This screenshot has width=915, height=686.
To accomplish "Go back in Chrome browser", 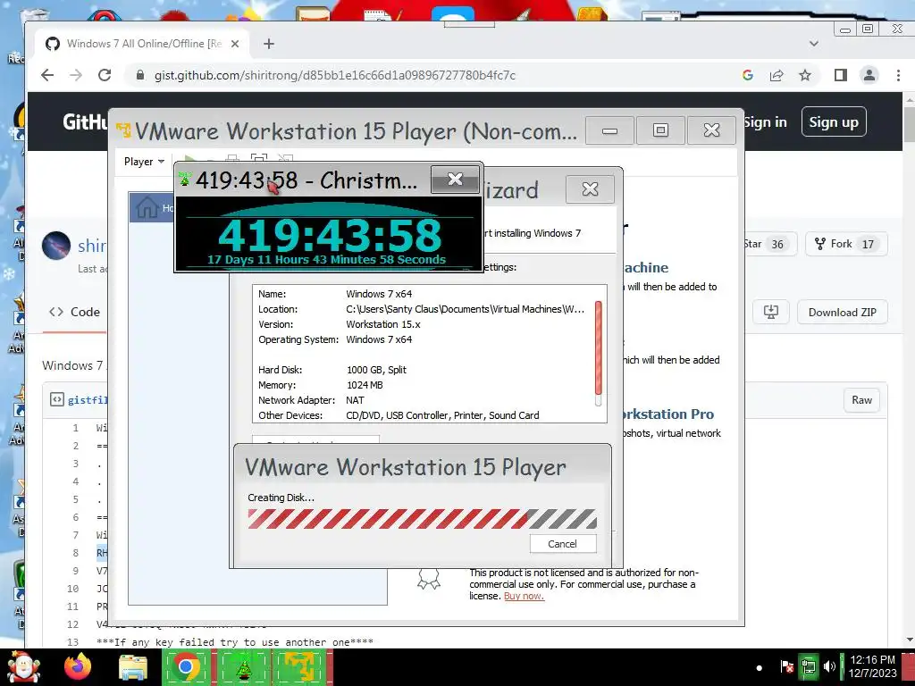I will (x=48, y=75).
